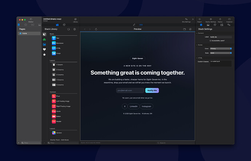This screenshot has height=161, width=251.
Task: Open the Style dropdown showing Solid
Action: (221, 53)
